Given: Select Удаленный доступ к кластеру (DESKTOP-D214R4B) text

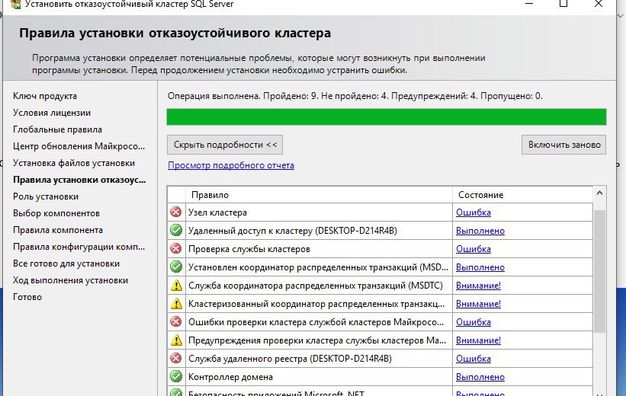Looking at the screenshot, I should tap(293, 231).
